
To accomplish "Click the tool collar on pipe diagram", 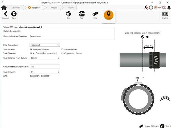I will pyautogui.click(x=154, y=60).
